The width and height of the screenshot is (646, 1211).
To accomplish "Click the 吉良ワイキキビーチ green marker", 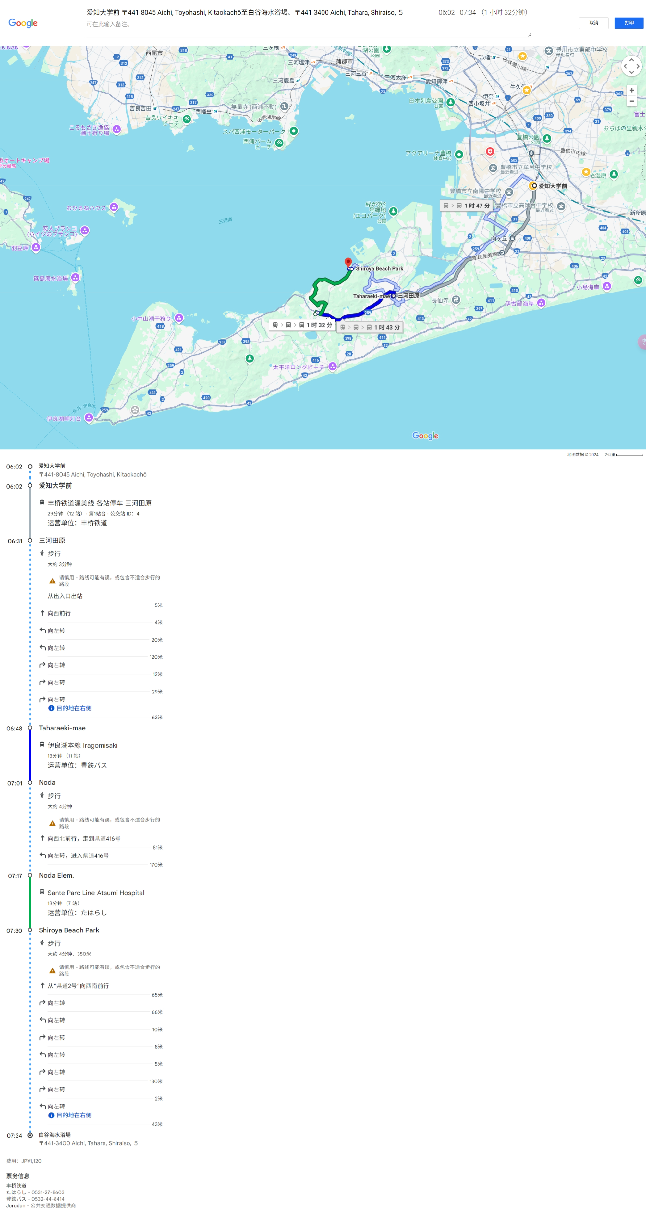I will [187, 119].
